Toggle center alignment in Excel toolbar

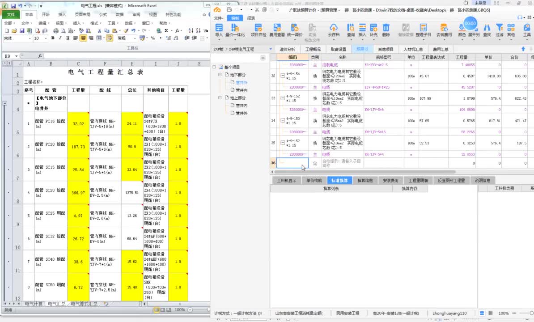[x=83, y=38]
